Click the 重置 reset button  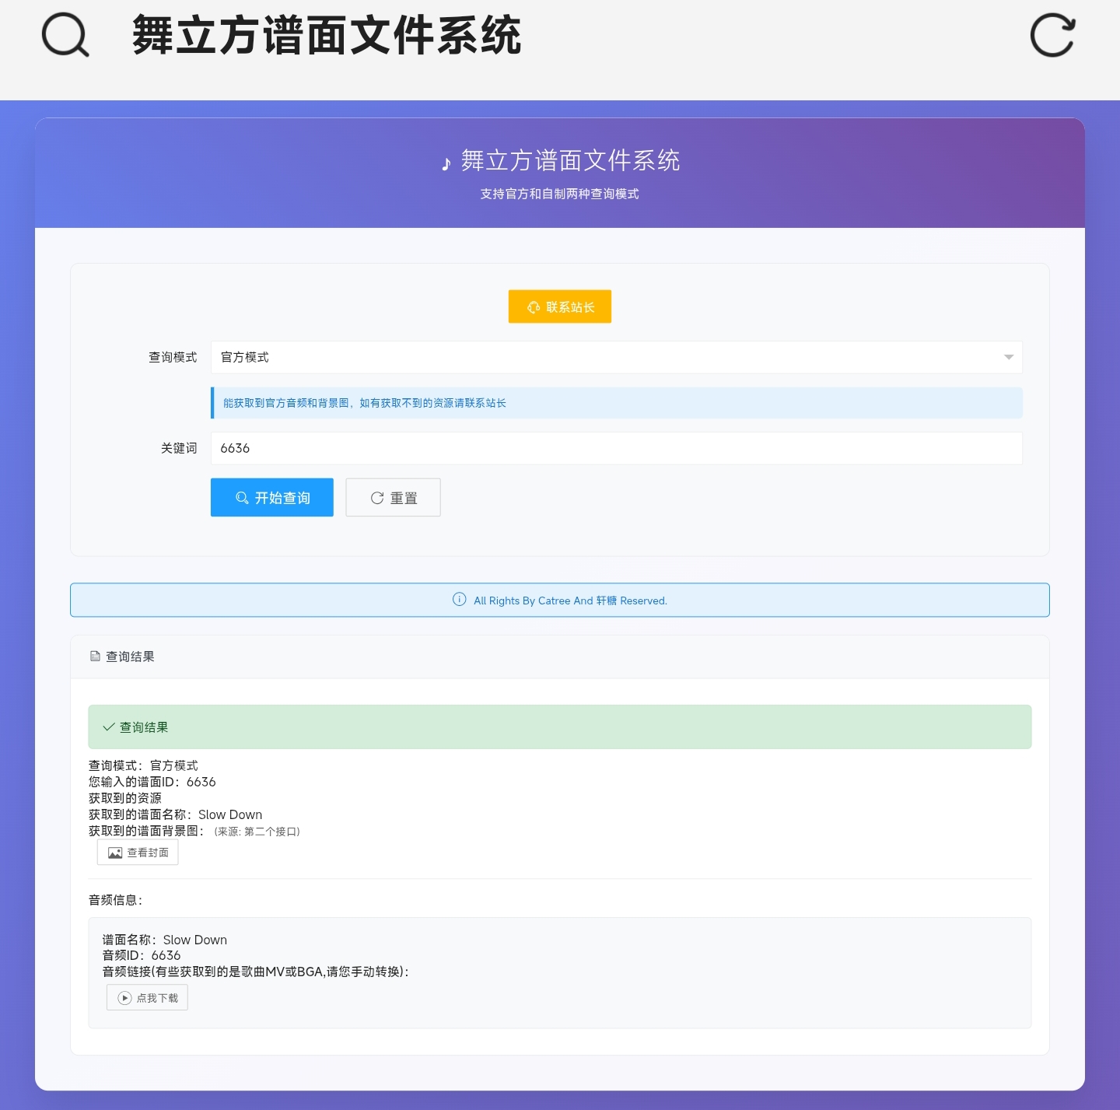(394, 497)
